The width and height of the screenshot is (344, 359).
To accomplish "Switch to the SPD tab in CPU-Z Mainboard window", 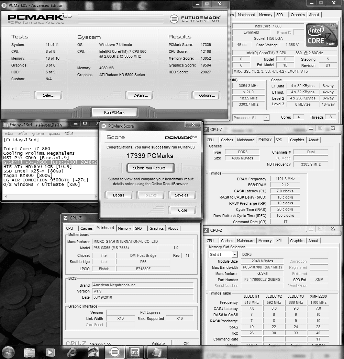I will tap(138, 228).
